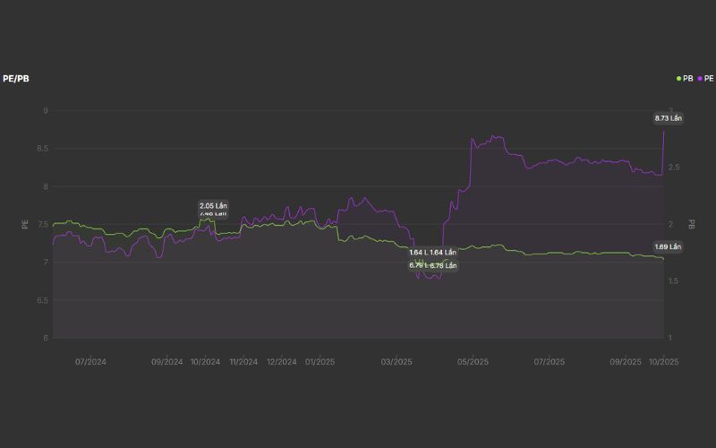Viewport: 716px width, 448px height.
Task: Select the 01/2025 x-axis tick label
Action: click(x=320, y=362)
